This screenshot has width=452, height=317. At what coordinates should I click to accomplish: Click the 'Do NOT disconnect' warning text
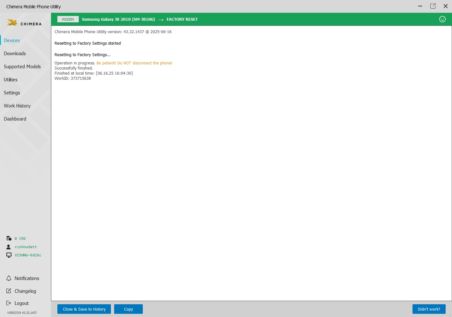(134, 63)
